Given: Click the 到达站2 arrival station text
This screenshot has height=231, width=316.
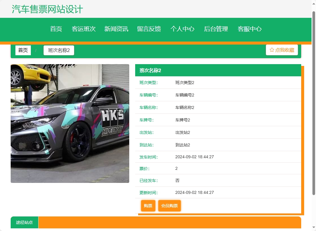Looking at the screenshot, I should (x=183, y=145).
